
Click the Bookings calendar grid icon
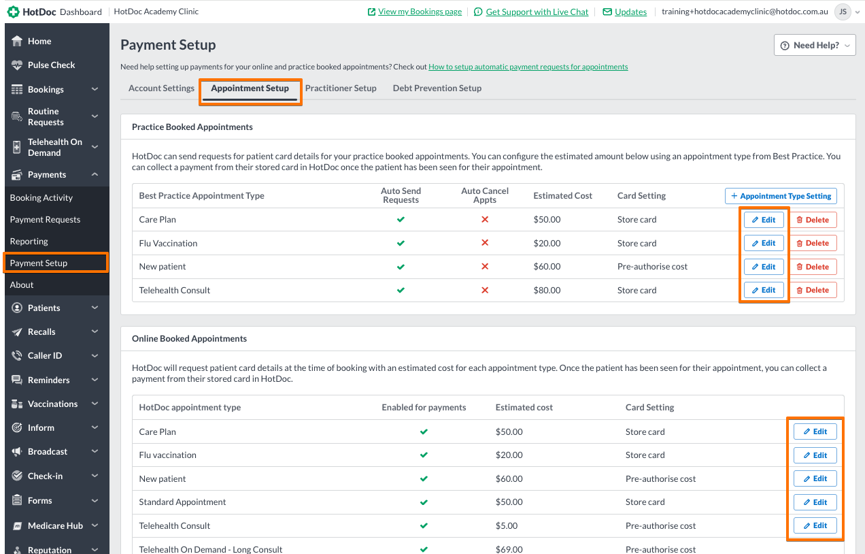[x=17, y=89]
